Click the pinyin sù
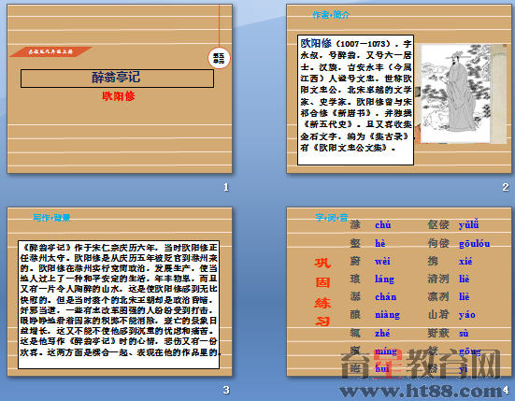The height and width of the screenshot is (401, 515). [464, 334]
